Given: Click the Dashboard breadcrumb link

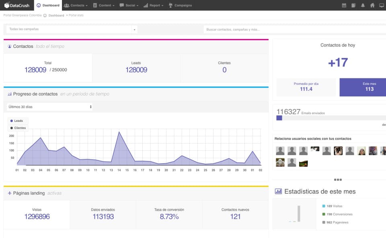Looking at the screenshot, I should click(56, 15).
